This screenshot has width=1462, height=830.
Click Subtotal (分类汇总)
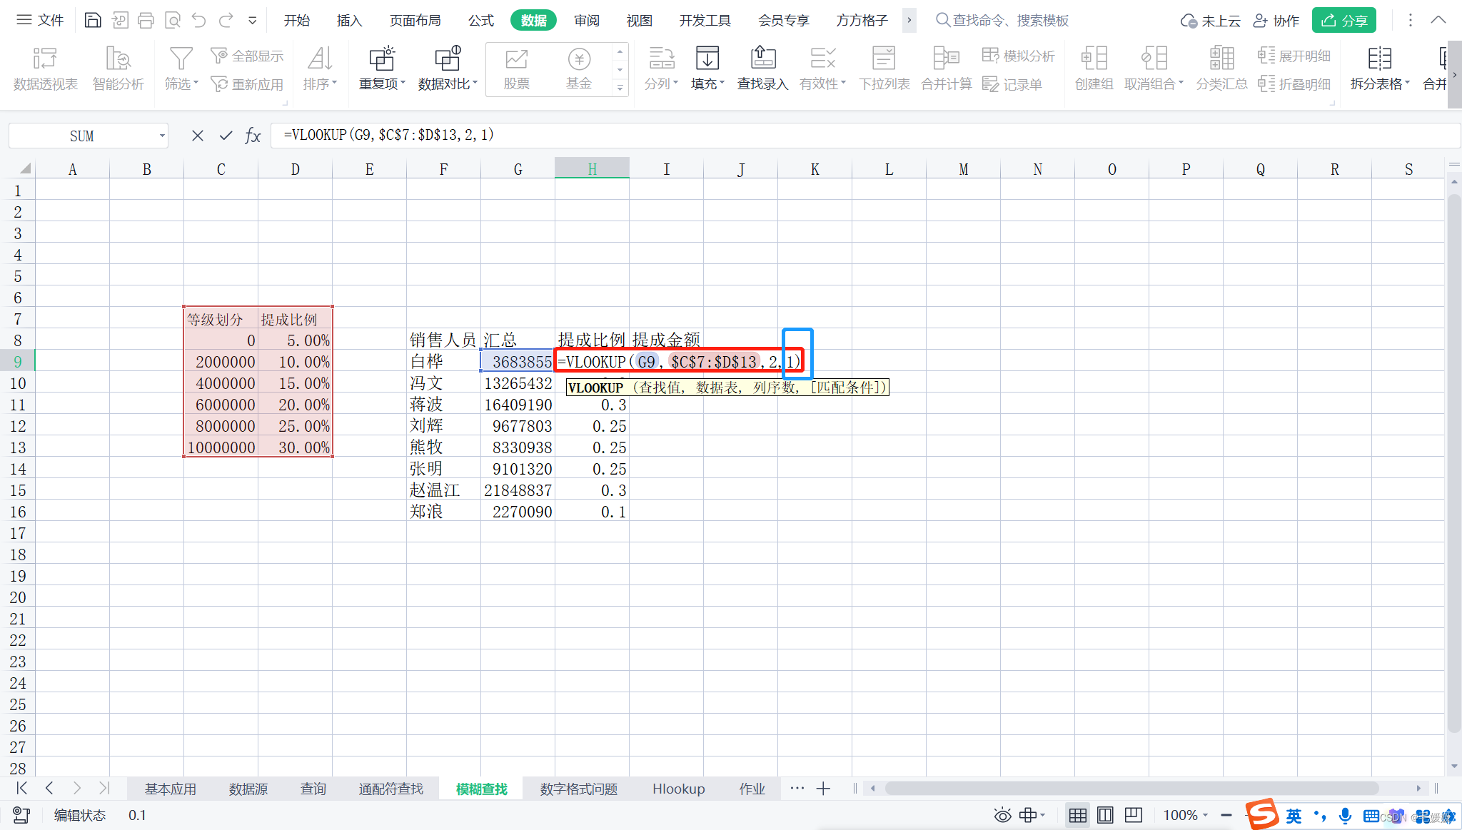(x=1221, y=69)
